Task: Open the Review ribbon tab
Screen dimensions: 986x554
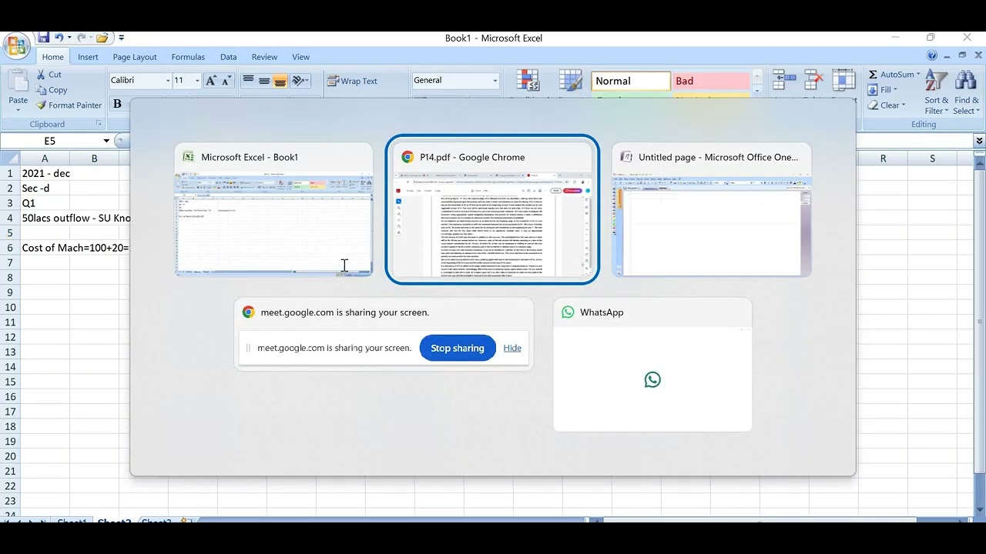Action: pyautogui.click(x=264, y=57)
